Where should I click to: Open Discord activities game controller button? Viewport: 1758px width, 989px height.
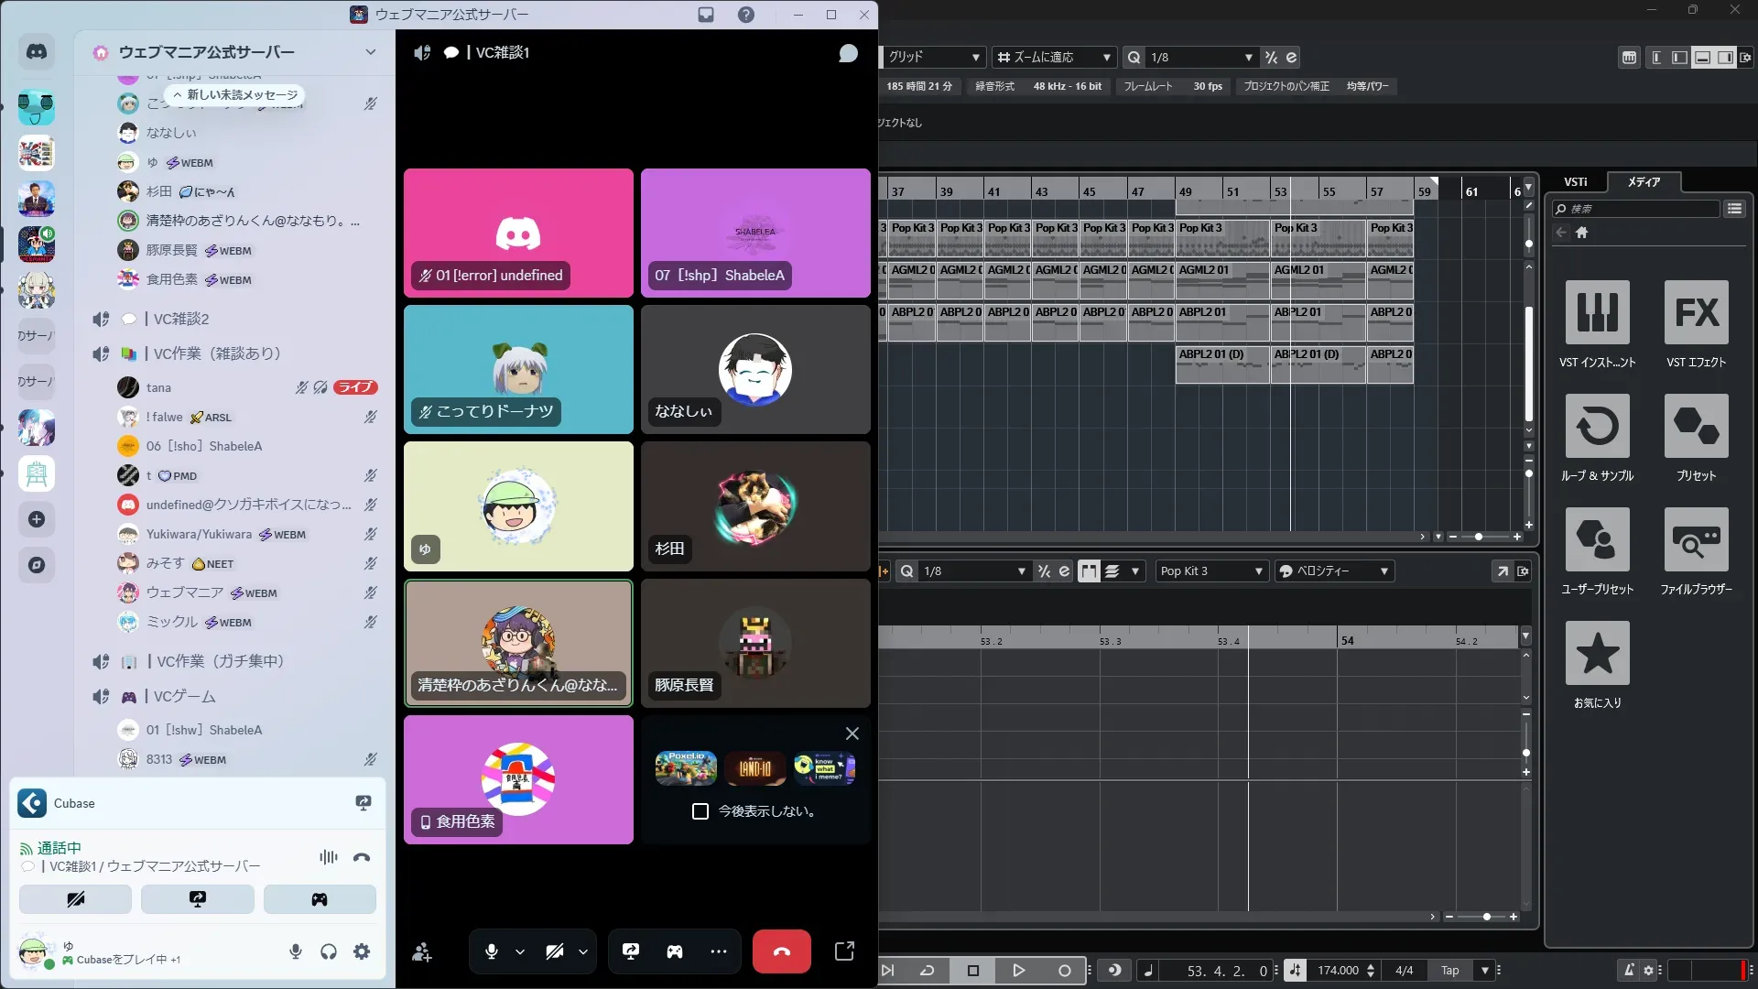[x=674, y=951]
